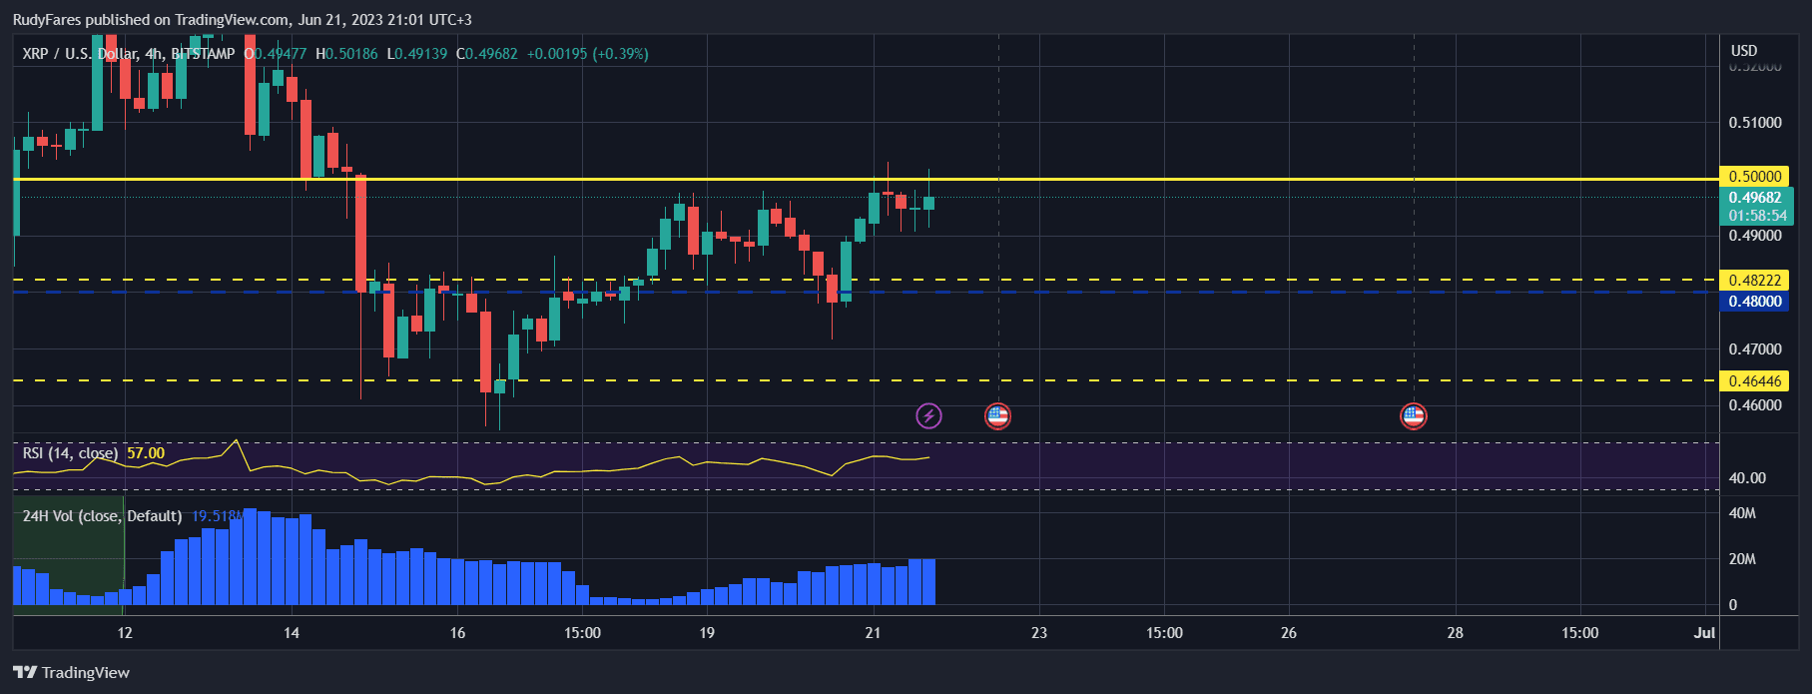The width and height of the screenshot is (1812, 694).
Task: Select the yellow 0.50000 price label
Action: point(1754,177)
